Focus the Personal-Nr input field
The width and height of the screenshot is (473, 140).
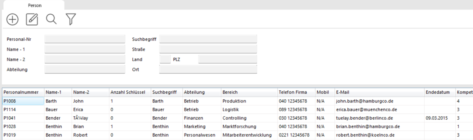(x=85, y=39)
